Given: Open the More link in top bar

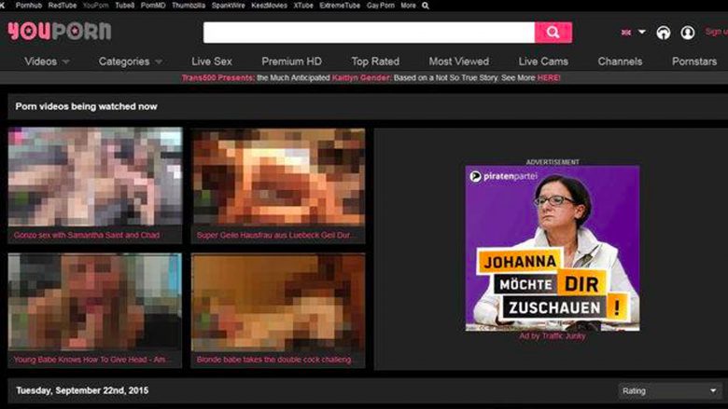Looking at the screenshot, I should click(408, 6).
